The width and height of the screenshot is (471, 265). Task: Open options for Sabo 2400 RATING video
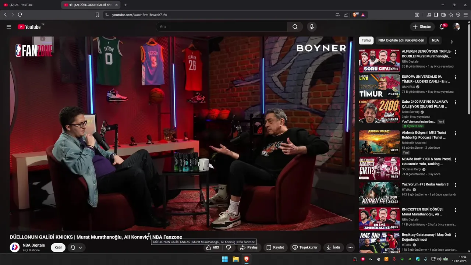click(x=456, y=102)
